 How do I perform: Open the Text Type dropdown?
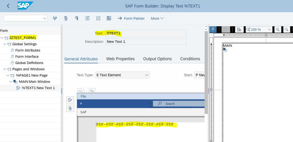pyautogui.click(x=146, y=75)
